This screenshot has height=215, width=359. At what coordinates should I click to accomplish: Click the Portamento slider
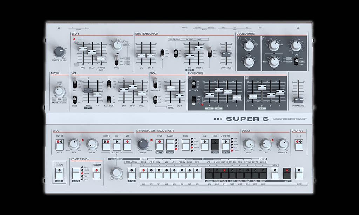coord(298,100)
